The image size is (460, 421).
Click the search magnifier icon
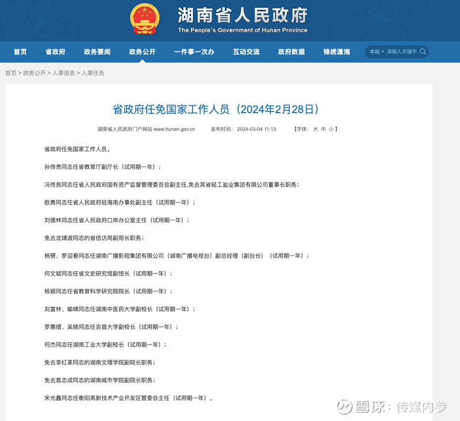422,51
